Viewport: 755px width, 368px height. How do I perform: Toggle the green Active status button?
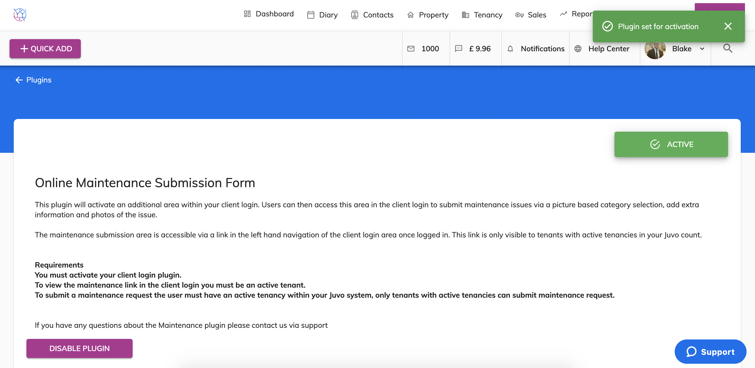coord(671,144)
